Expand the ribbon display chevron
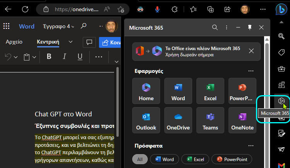The height and width of the screenshot is (168, 290). point(116,62)
